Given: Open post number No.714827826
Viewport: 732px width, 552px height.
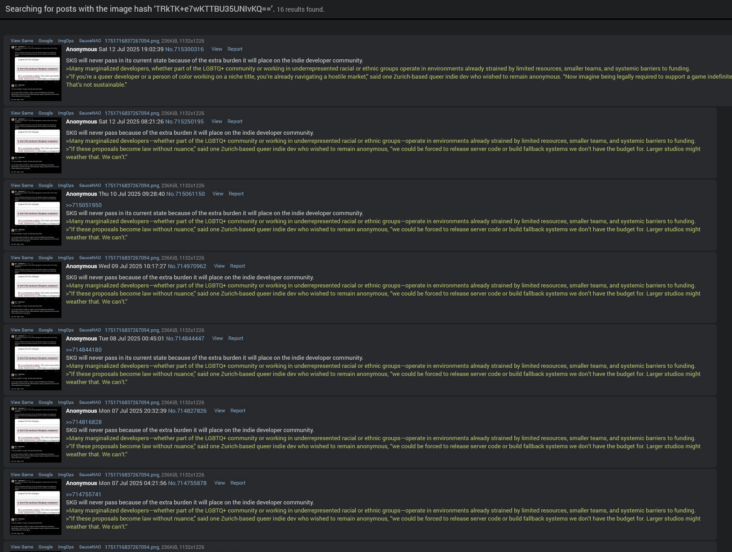Looking at the screenshot, I should pyautogui.click(x=187, y=411).
